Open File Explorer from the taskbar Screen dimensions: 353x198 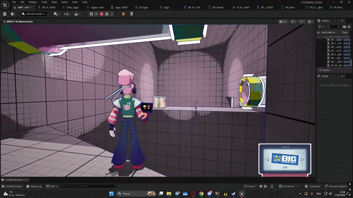pyautogui.click(x=169, y=194)
